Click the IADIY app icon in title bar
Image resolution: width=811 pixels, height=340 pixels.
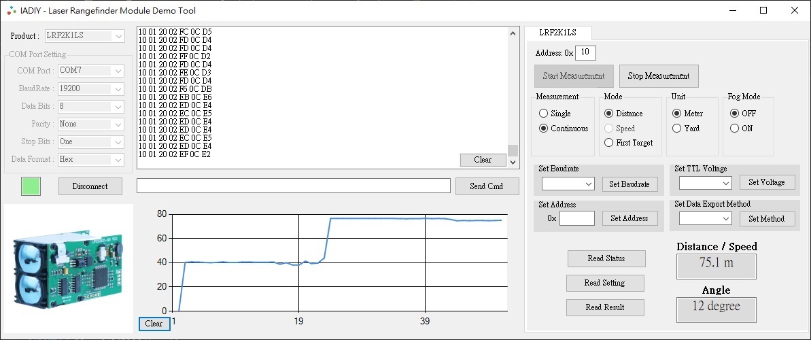coord(11,10)
